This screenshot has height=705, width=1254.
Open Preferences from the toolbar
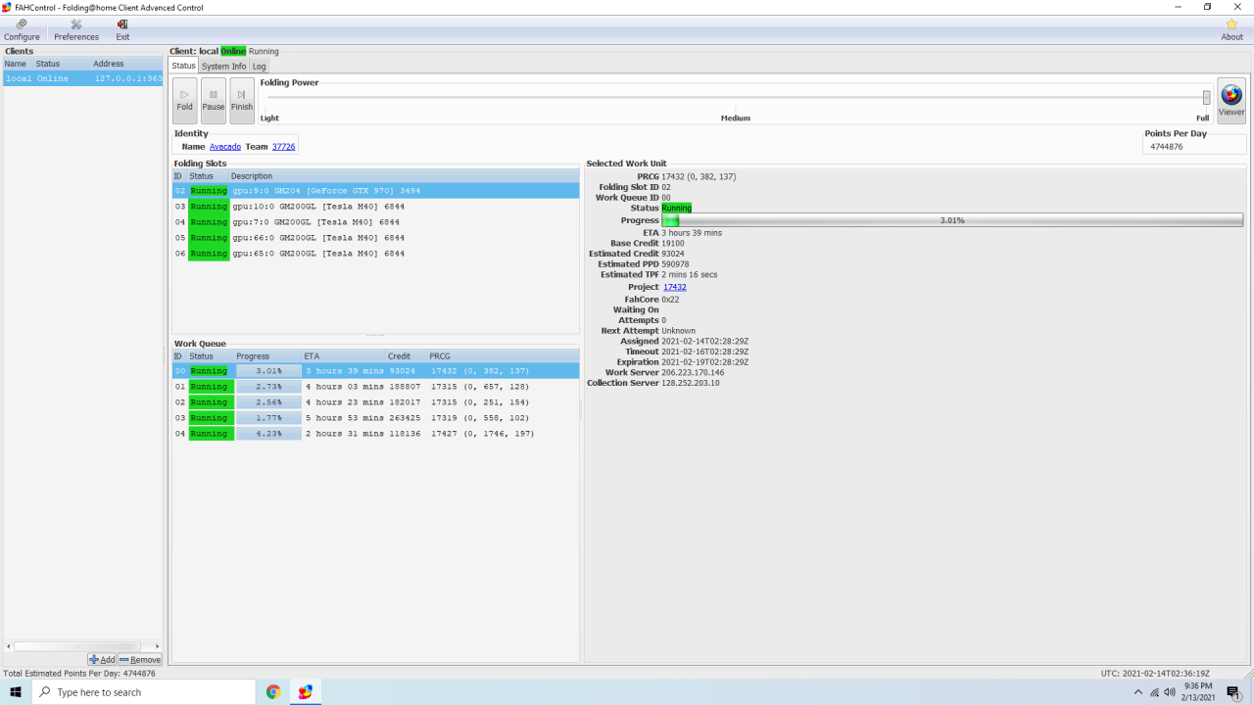[76, 29]
